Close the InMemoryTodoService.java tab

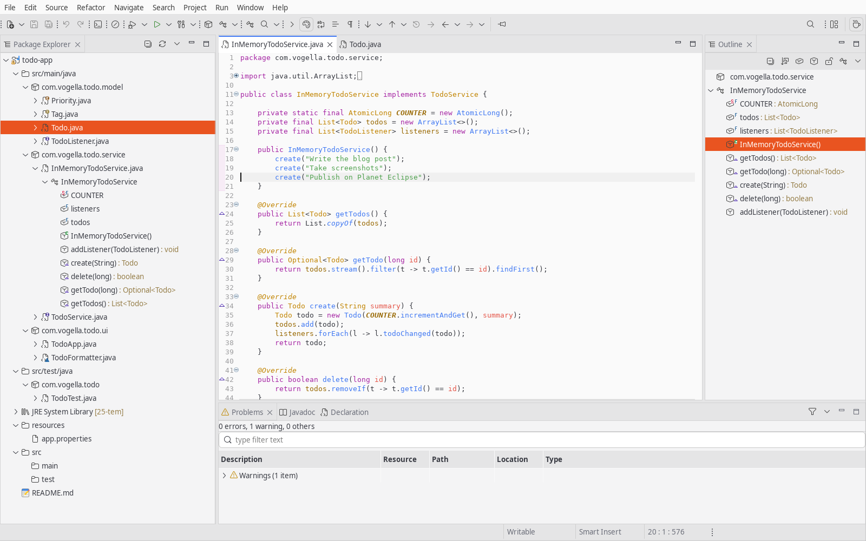pyautogui.click(x=330, y=44)
